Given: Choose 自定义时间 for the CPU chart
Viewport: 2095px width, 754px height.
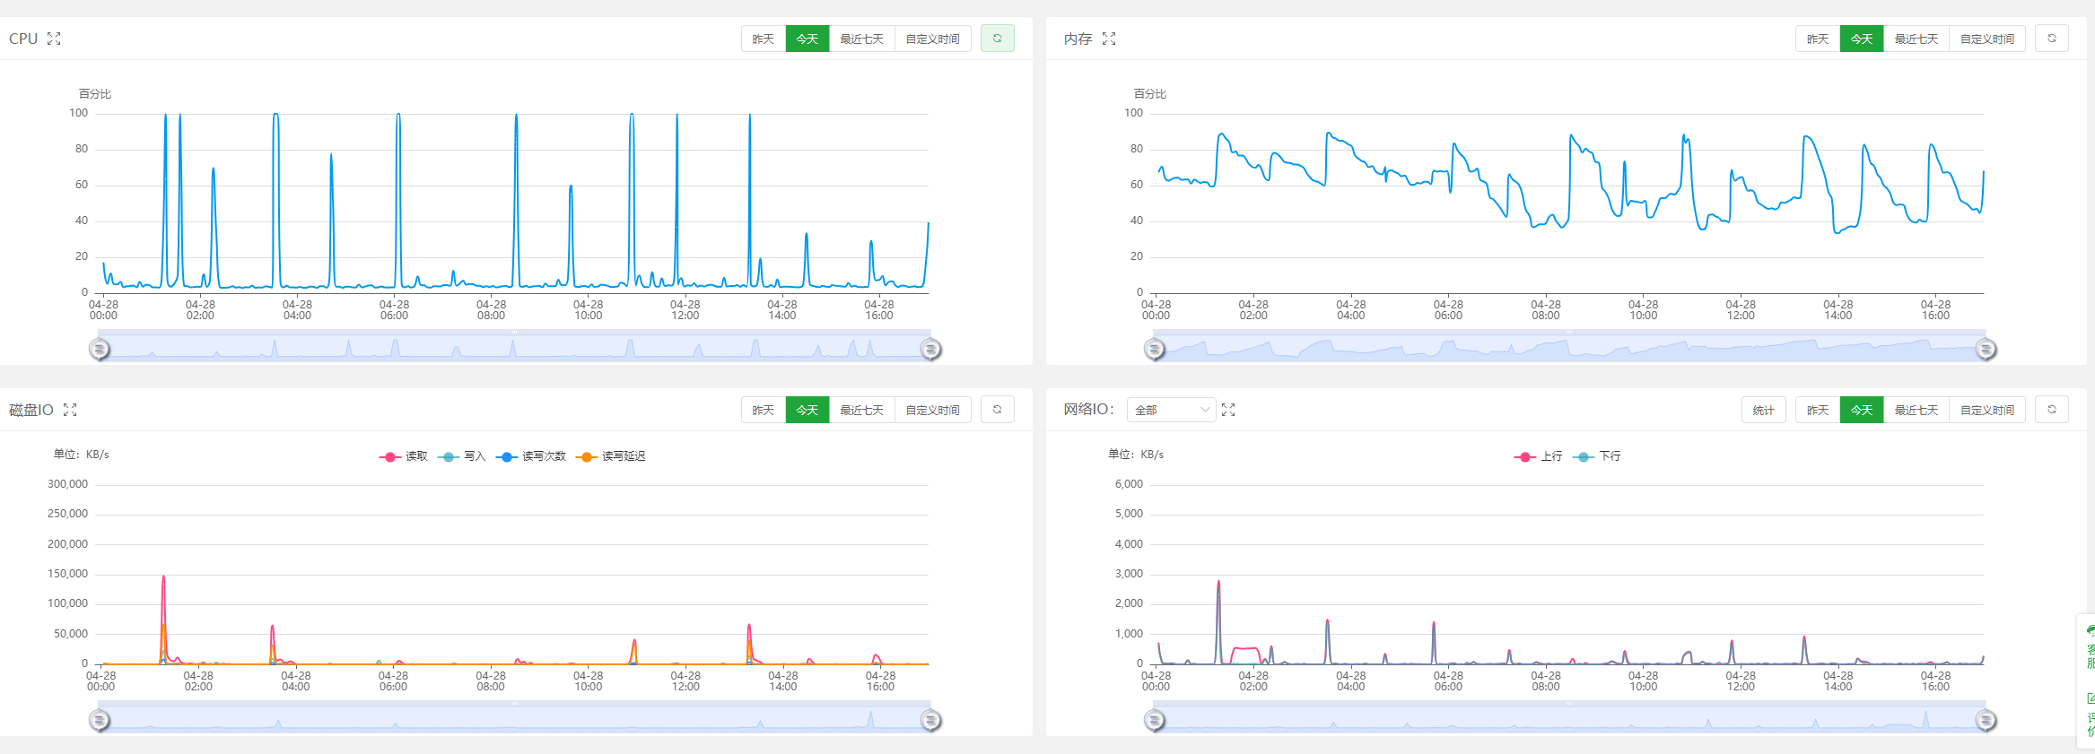Looking at the screenshot, I should (933, 39).
